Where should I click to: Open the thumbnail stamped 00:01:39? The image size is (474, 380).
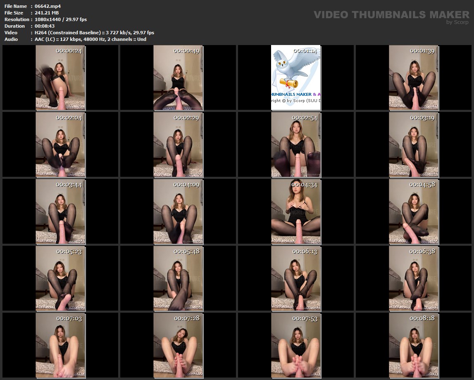(414, 78)
